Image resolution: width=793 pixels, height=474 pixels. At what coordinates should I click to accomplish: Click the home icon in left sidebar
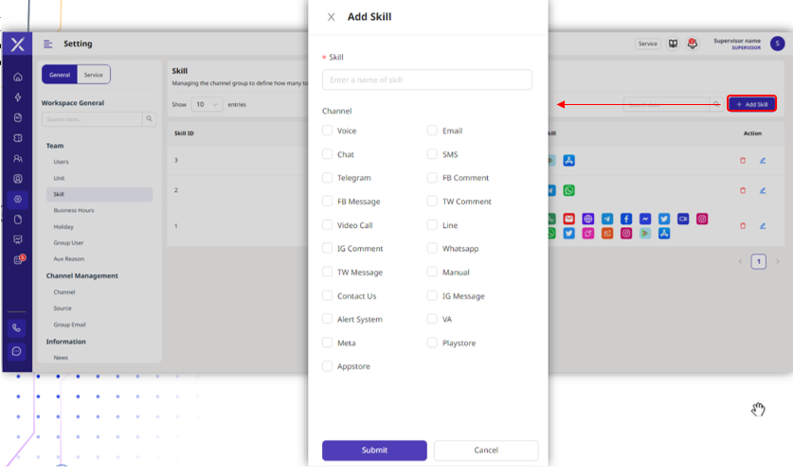[17, 77]
